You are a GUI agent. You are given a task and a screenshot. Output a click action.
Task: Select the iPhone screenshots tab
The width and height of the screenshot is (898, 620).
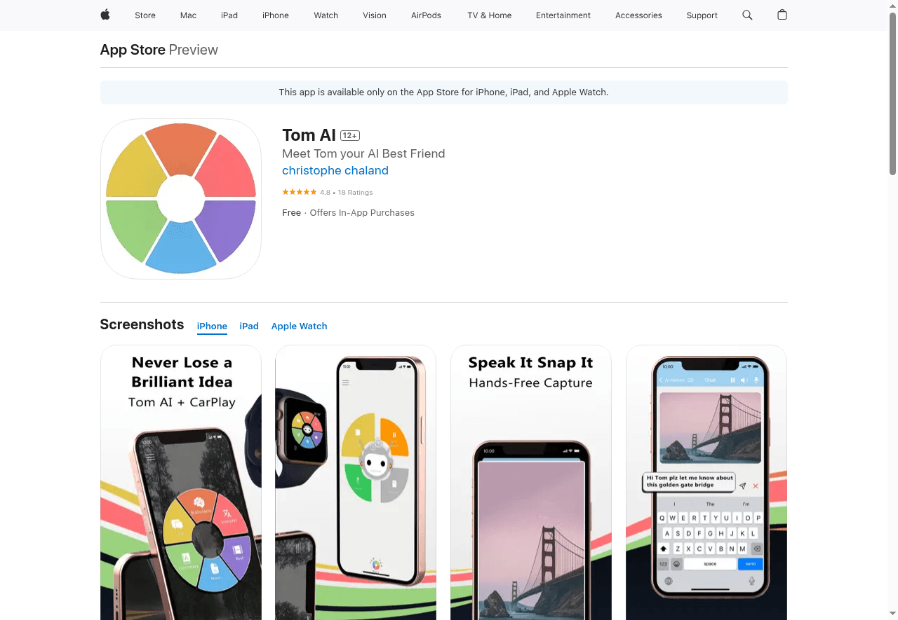[x=212, y=326]
